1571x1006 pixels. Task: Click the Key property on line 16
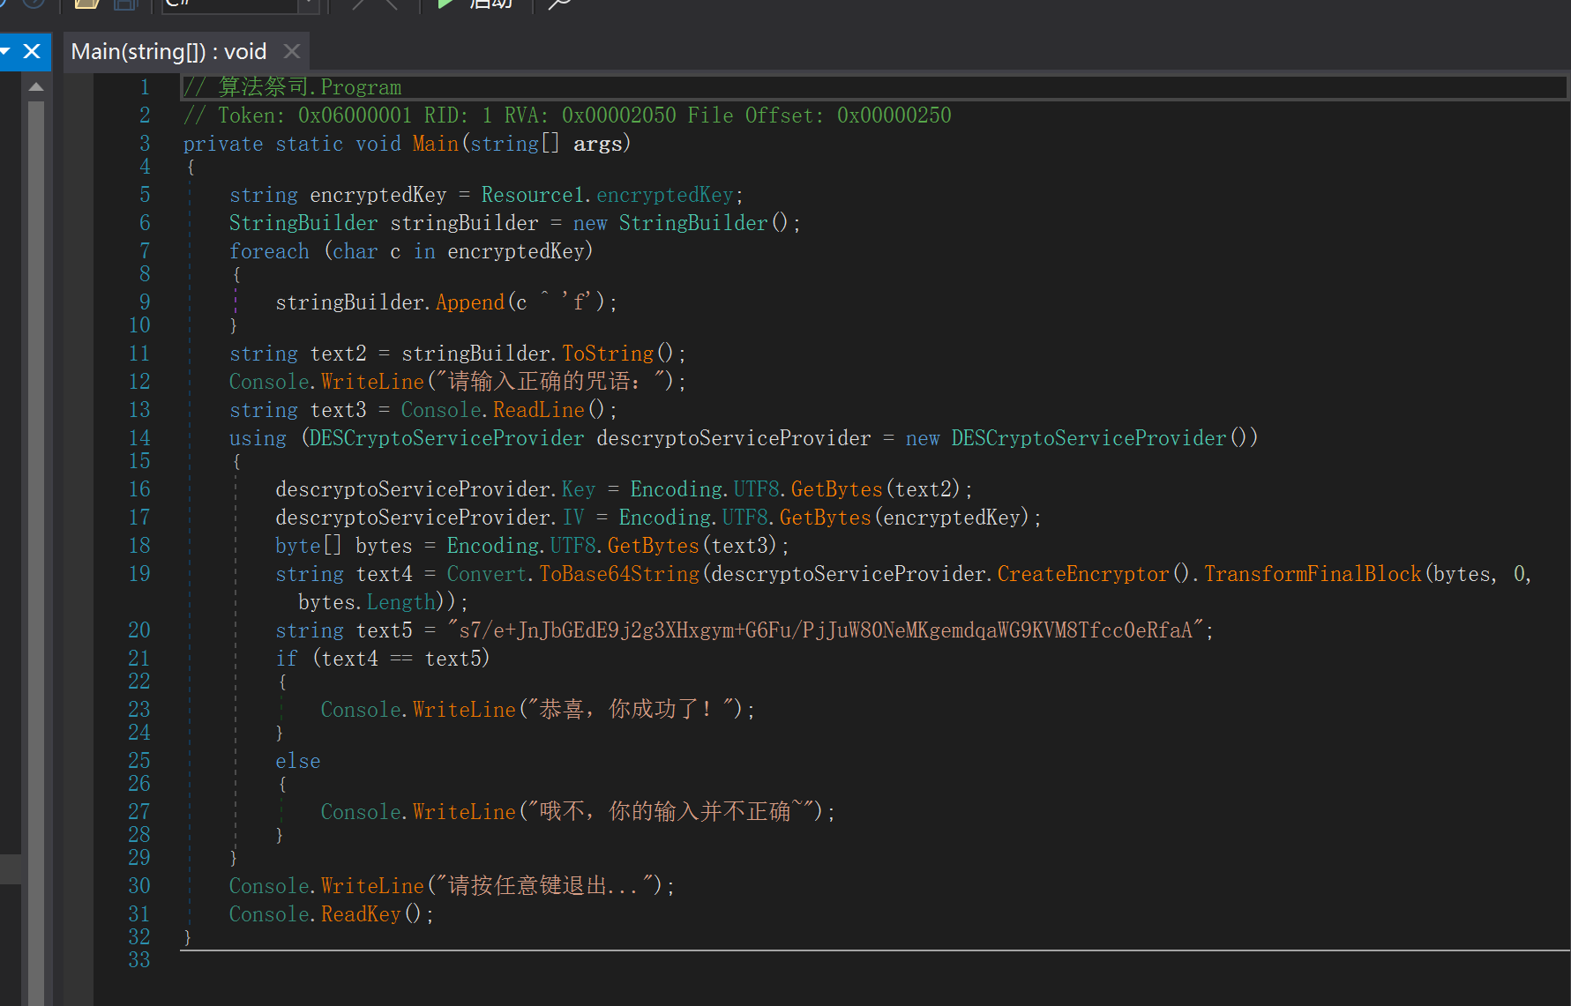(x=579, y=489)
